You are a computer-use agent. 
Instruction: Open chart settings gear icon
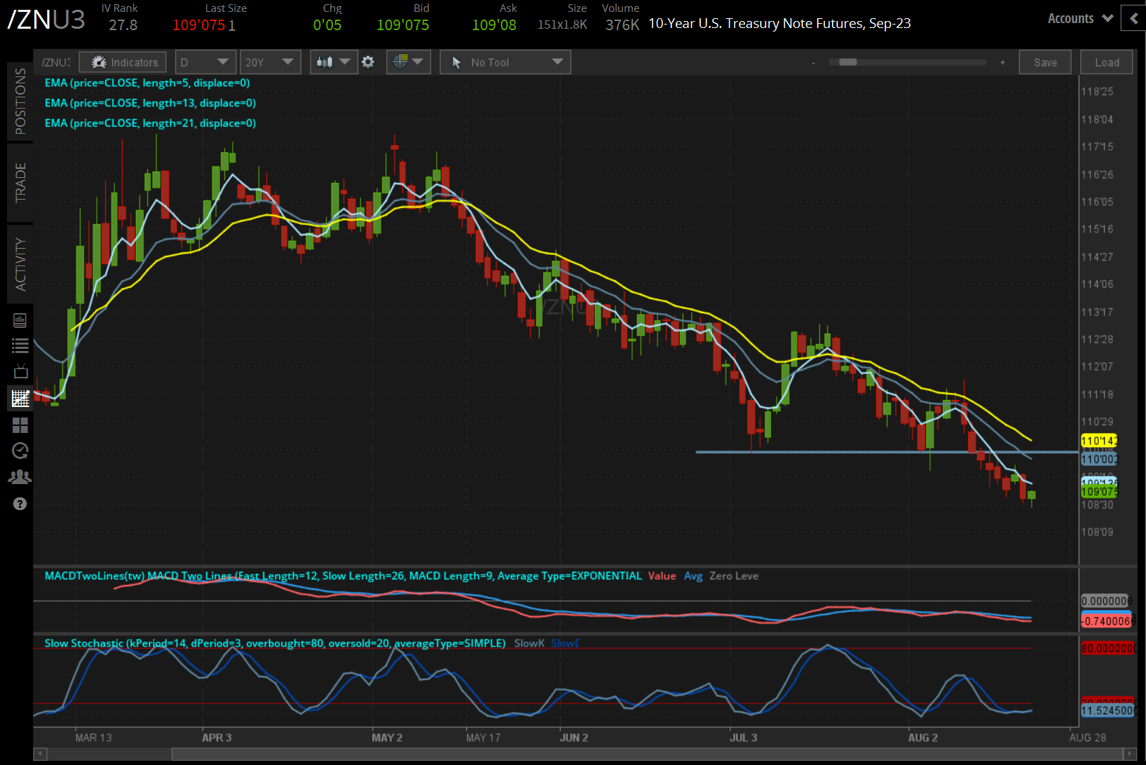pyautogui.click(x=368, y=62)
